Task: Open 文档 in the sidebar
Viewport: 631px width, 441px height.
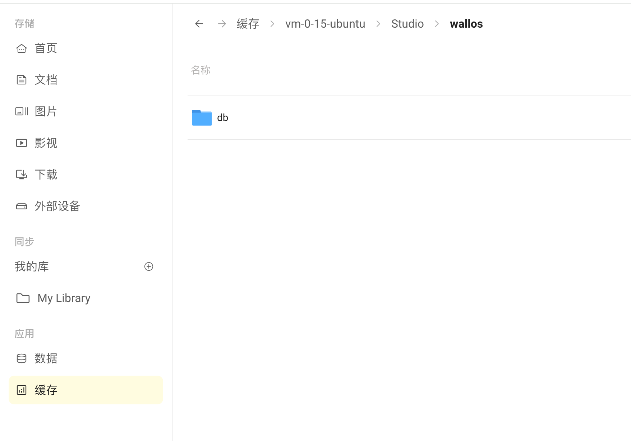Action: point(86,80)
